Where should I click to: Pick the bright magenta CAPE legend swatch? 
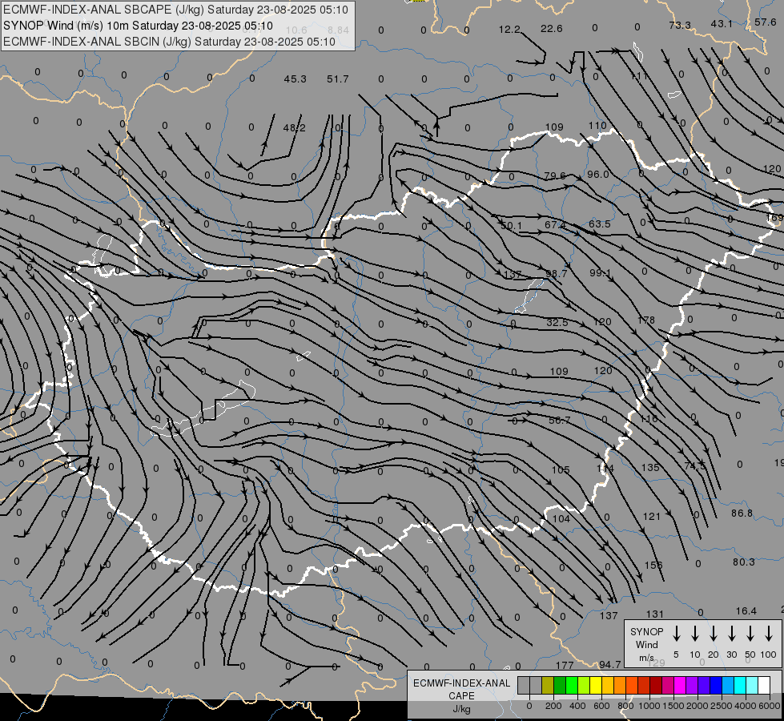tap(680, 686)
